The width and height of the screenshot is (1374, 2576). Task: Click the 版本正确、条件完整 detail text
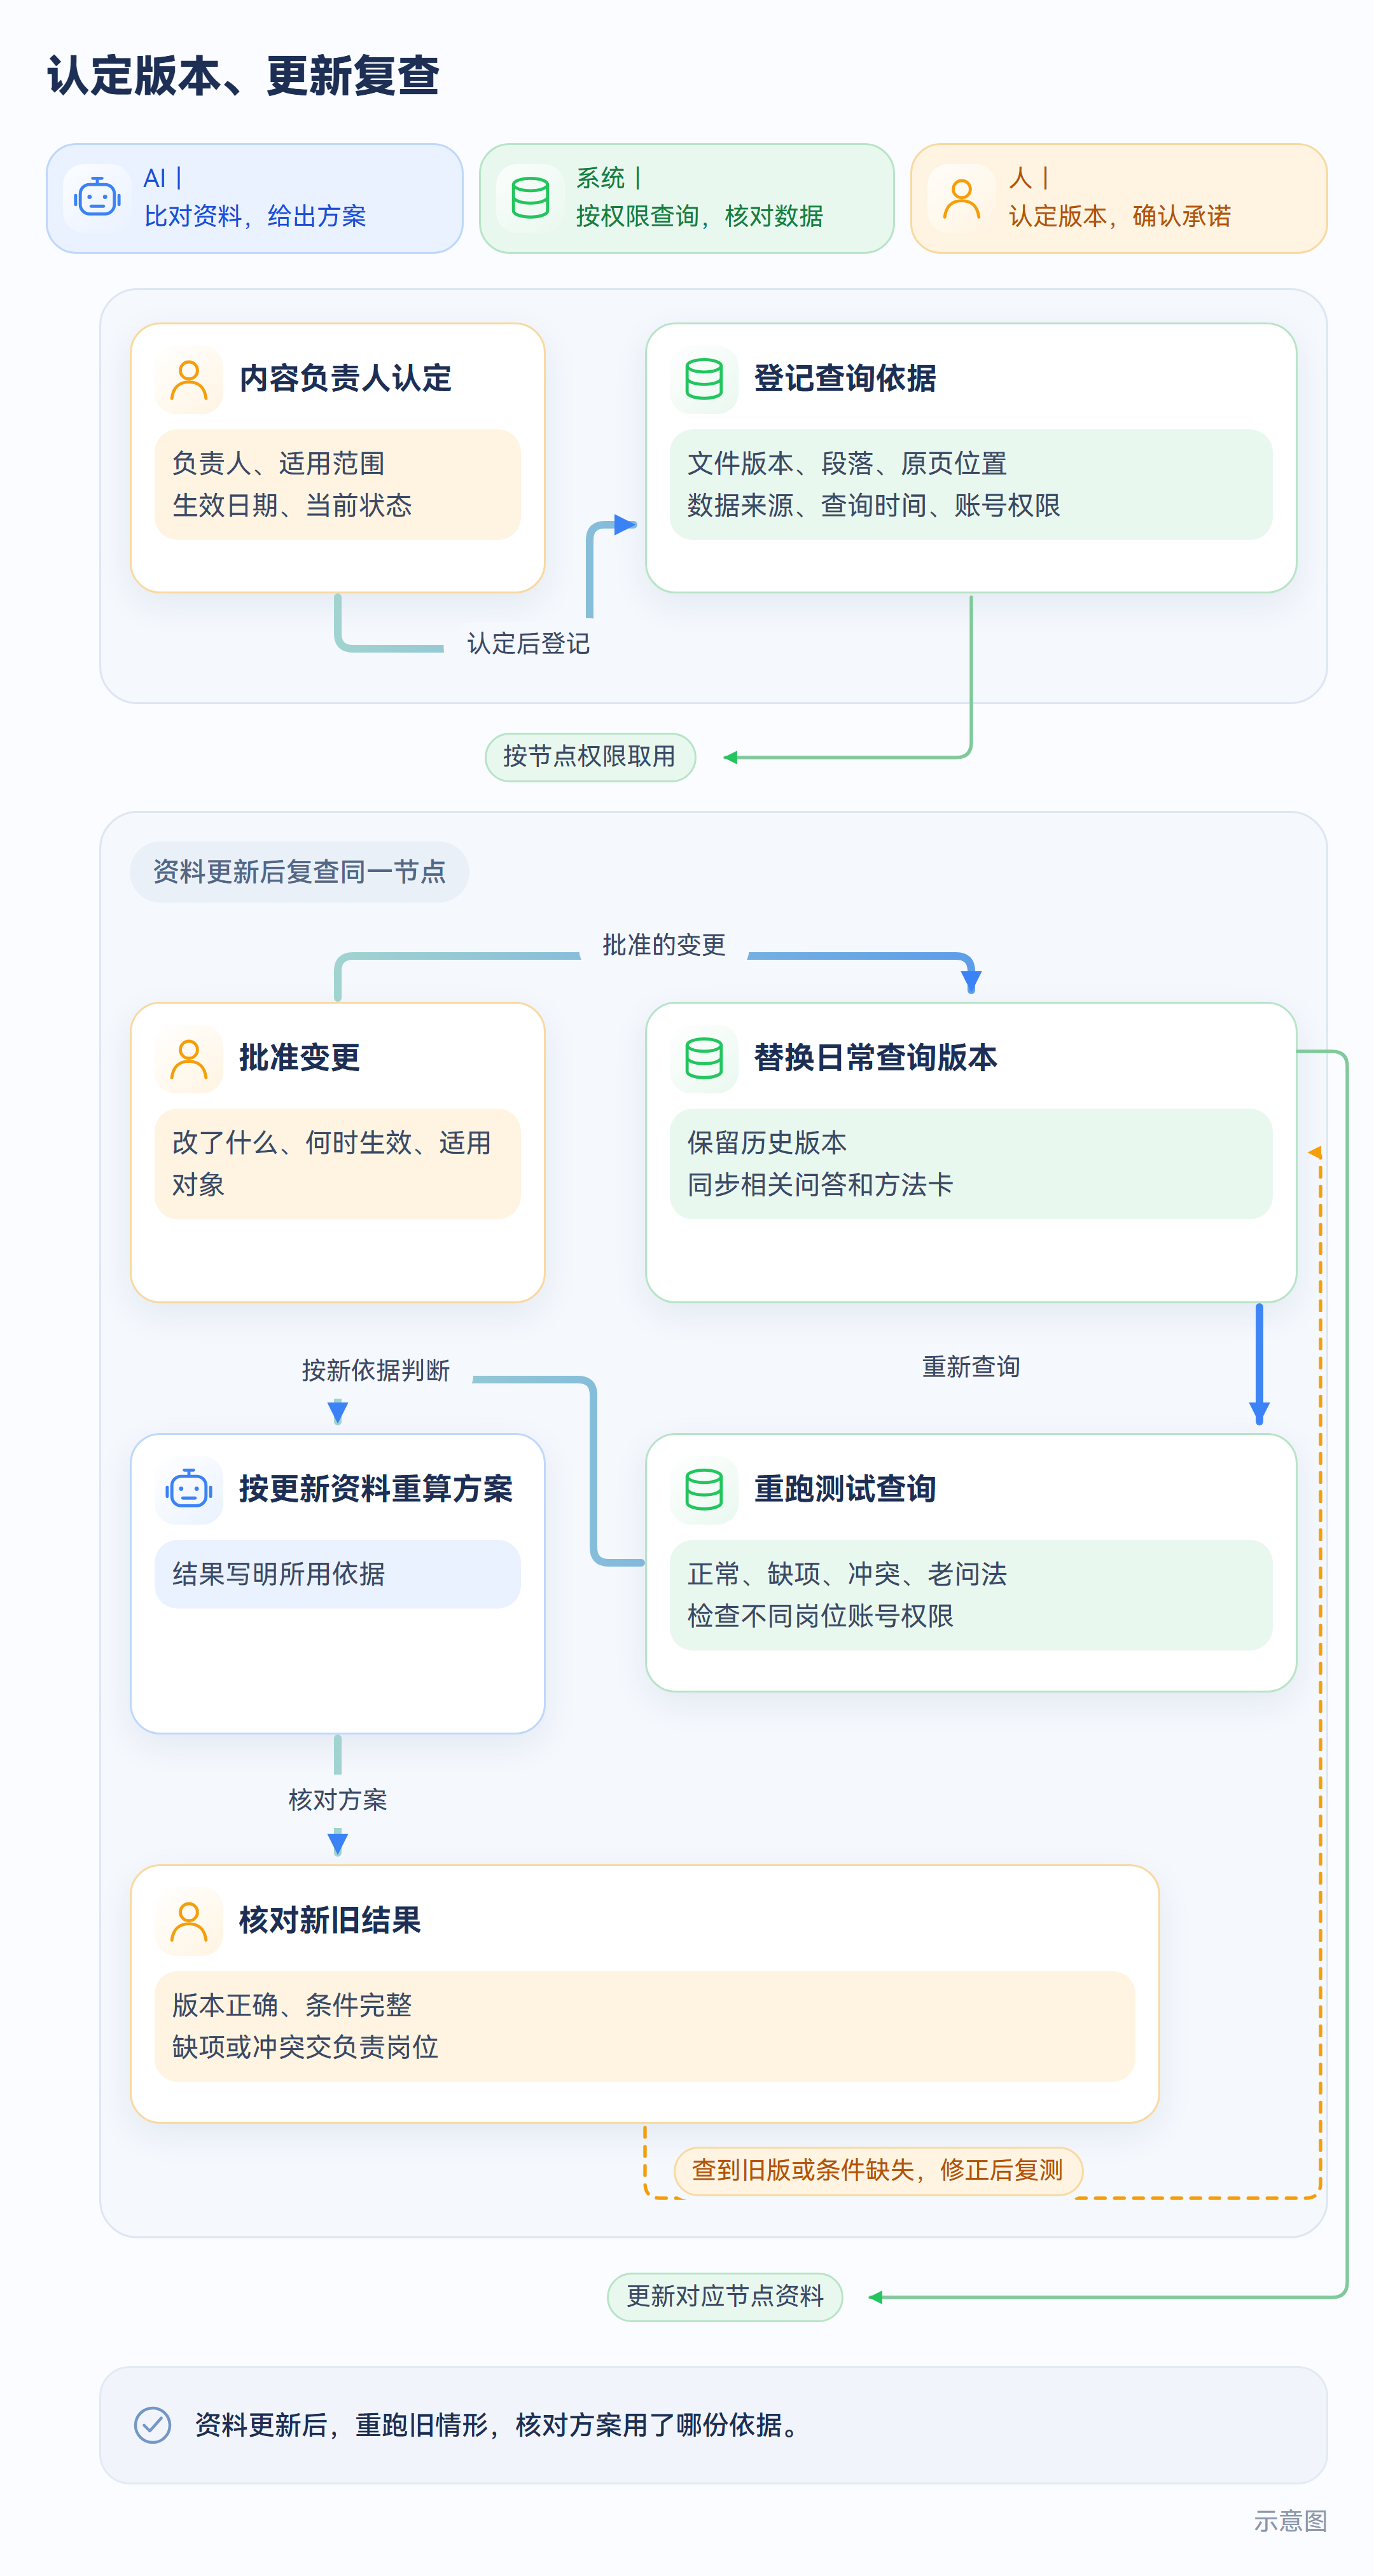[x=292, y=2006]
